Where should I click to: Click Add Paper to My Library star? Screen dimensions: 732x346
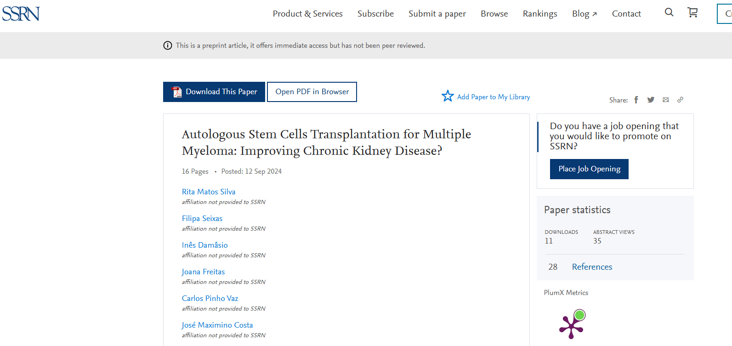coord(448,96)
